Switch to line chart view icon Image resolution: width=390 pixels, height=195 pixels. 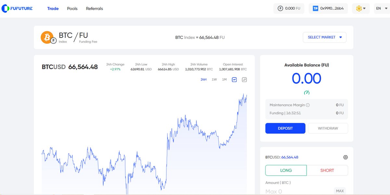234,80
